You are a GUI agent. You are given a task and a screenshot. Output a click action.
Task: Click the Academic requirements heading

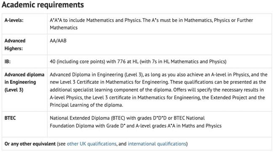click(x=43, y=5)
